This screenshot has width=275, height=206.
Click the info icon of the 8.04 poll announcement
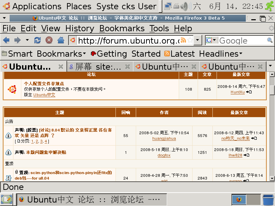pyautogui.click(x=8, y=136)
